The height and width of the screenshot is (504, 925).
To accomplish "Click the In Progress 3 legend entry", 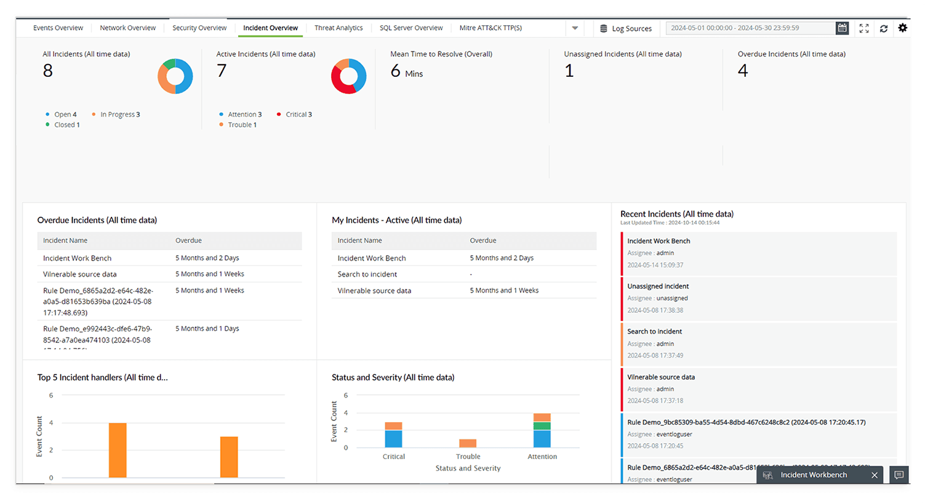I will tap(116, 114).
